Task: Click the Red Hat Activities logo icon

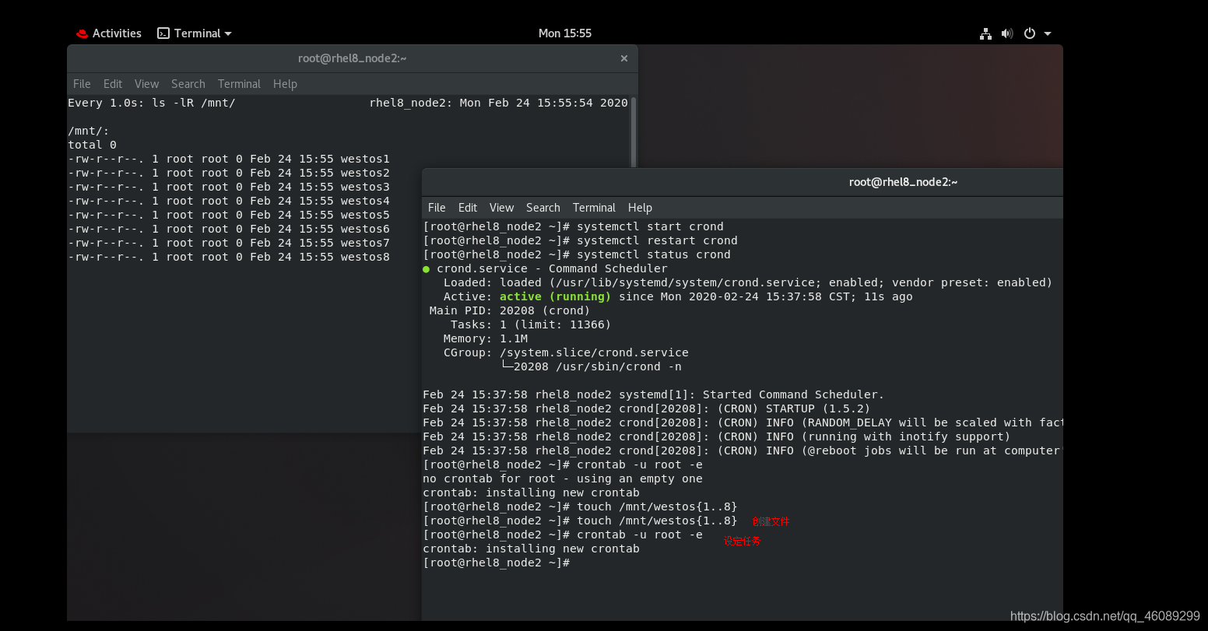Action: point(82,33)
